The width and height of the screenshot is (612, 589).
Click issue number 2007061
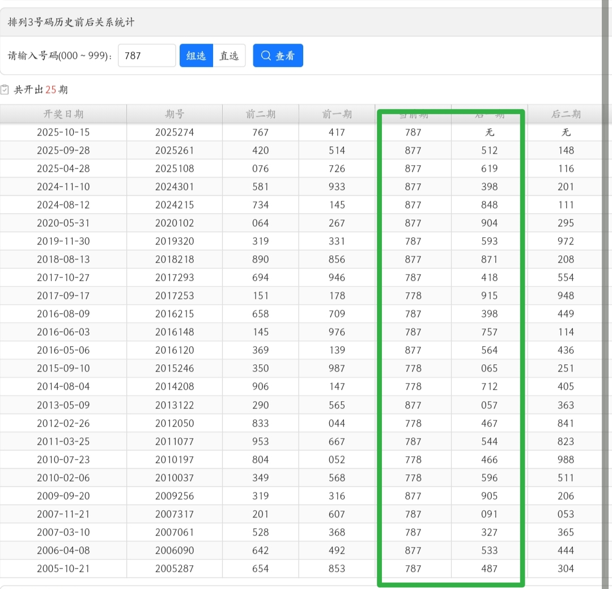tap(175, 532)
